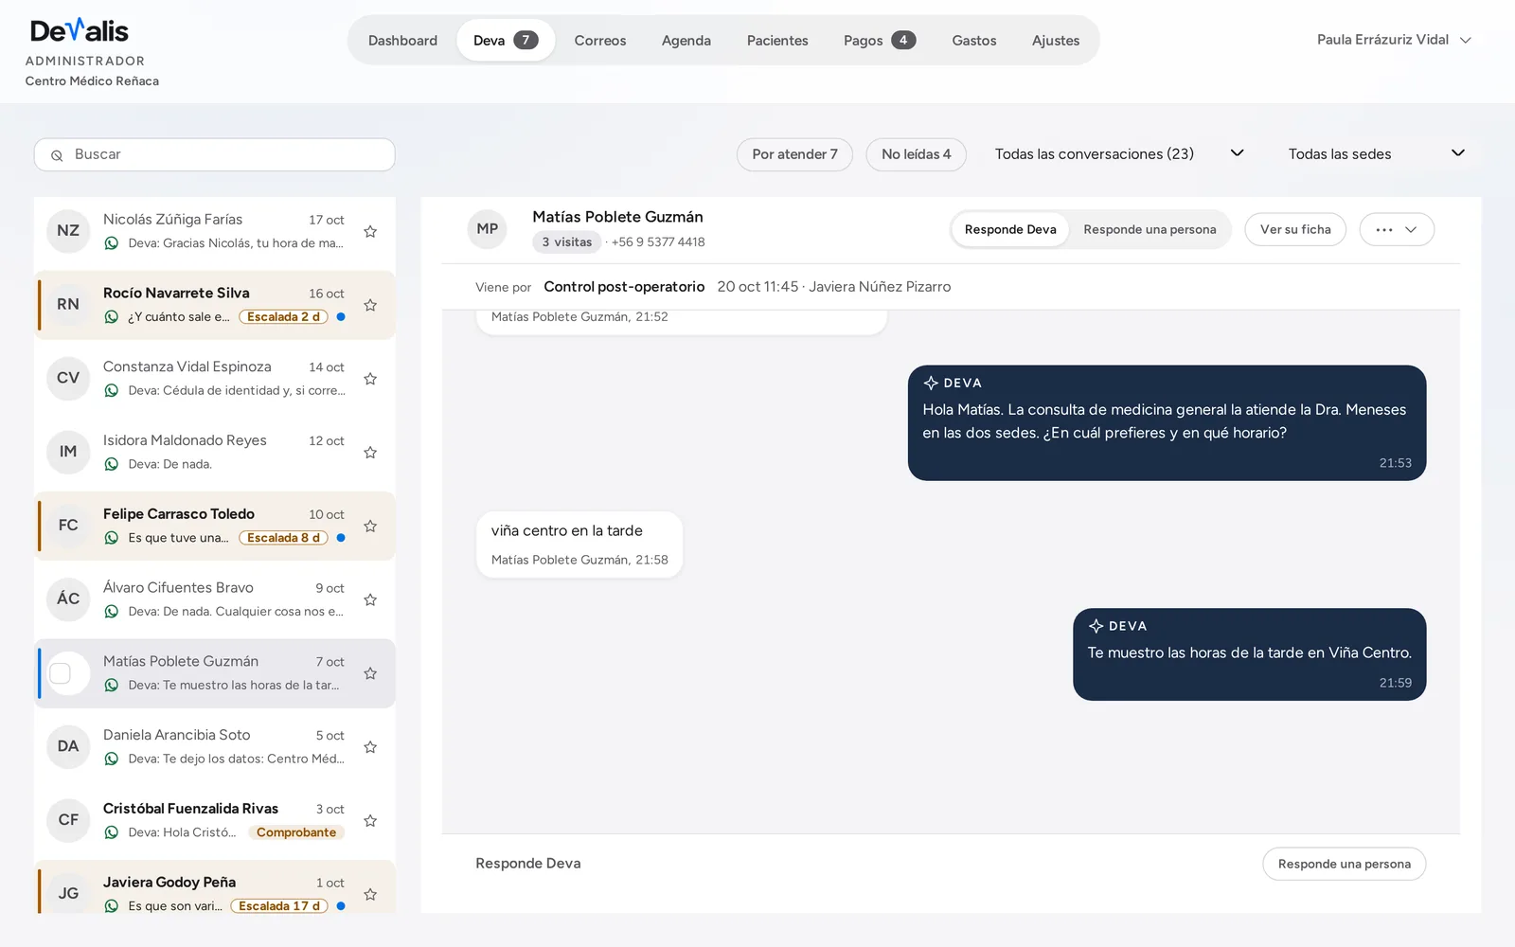1515x947 pixels.
Task: Star the Cristóbal Fuenzalida Rivas conversation
Action: coord(370,821)
